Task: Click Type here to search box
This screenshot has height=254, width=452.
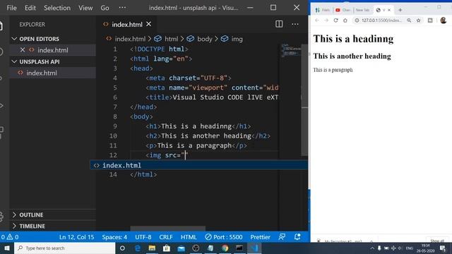Action: 64,248
